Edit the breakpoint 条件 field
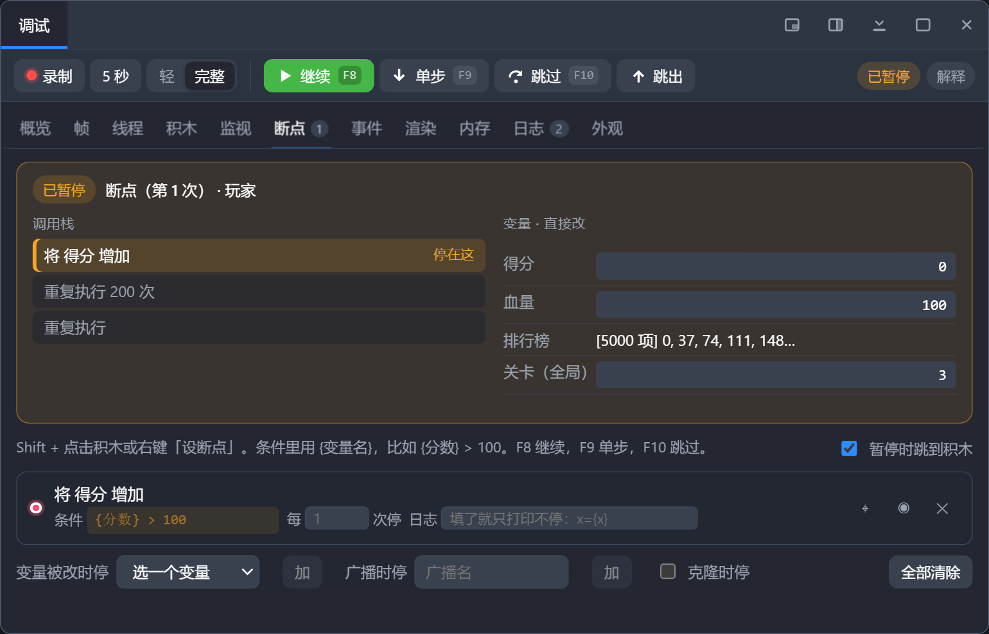 click(x=182, y=520)
